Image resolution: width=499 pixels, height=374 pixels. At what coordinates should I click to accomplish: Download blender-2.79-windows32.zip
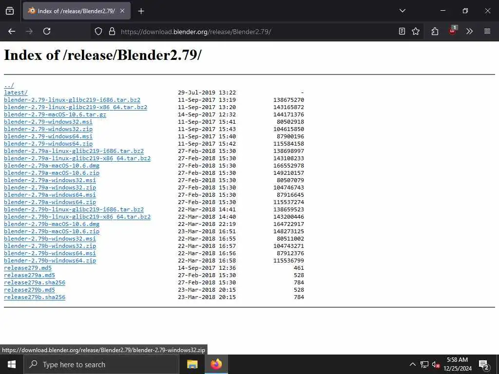pyautogui.click(x=48, y=129)
